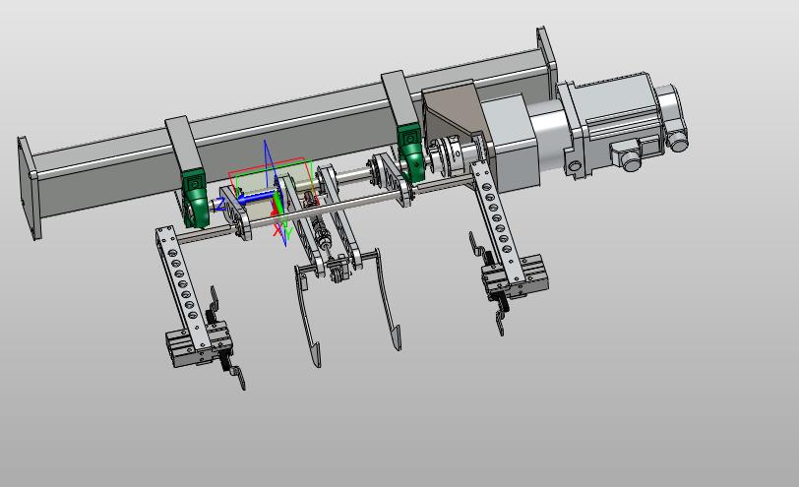Select the left green bearing housing

click(195, 198)
